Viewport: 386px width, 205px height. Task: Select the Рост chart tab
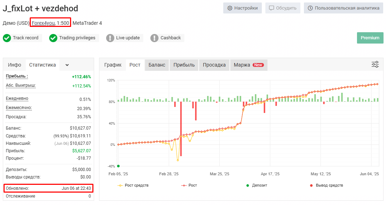[x=135, y=65]
